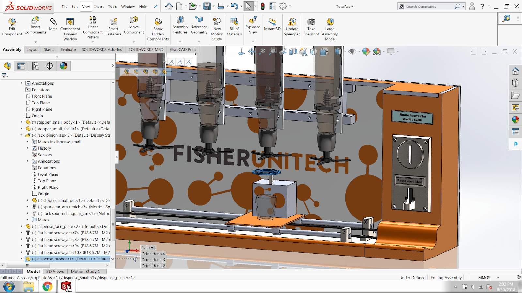
Task: Switch to the Evaluate tab
Action: coord(68,49)
